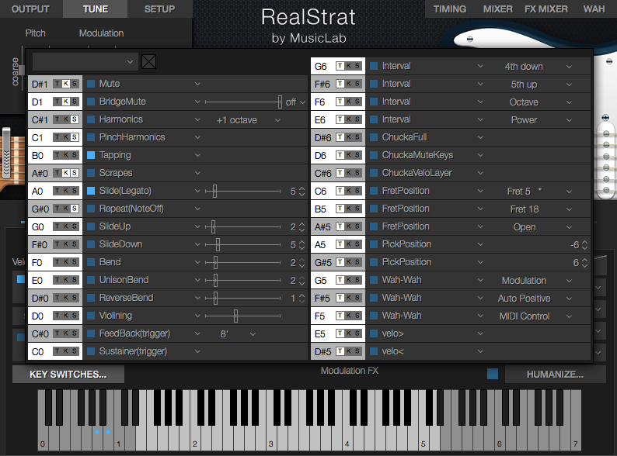617x456 pixels.
Task: Switch to the TUNE tab
Action: pos(96,9)
